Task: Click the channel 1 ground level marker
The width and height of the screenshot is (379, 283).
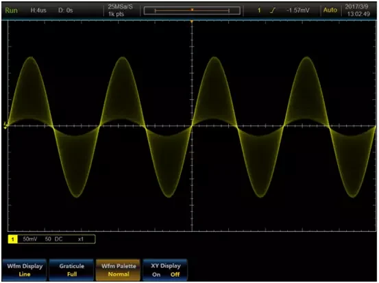Action: click(x=5, y=125)
